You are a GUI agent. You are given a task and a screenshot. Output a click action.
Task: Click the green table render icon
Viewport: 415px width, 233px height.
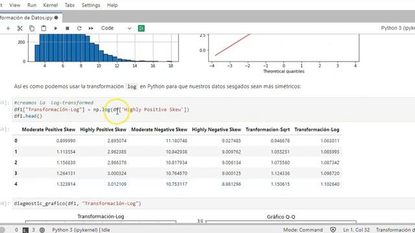tap(141, 28)
